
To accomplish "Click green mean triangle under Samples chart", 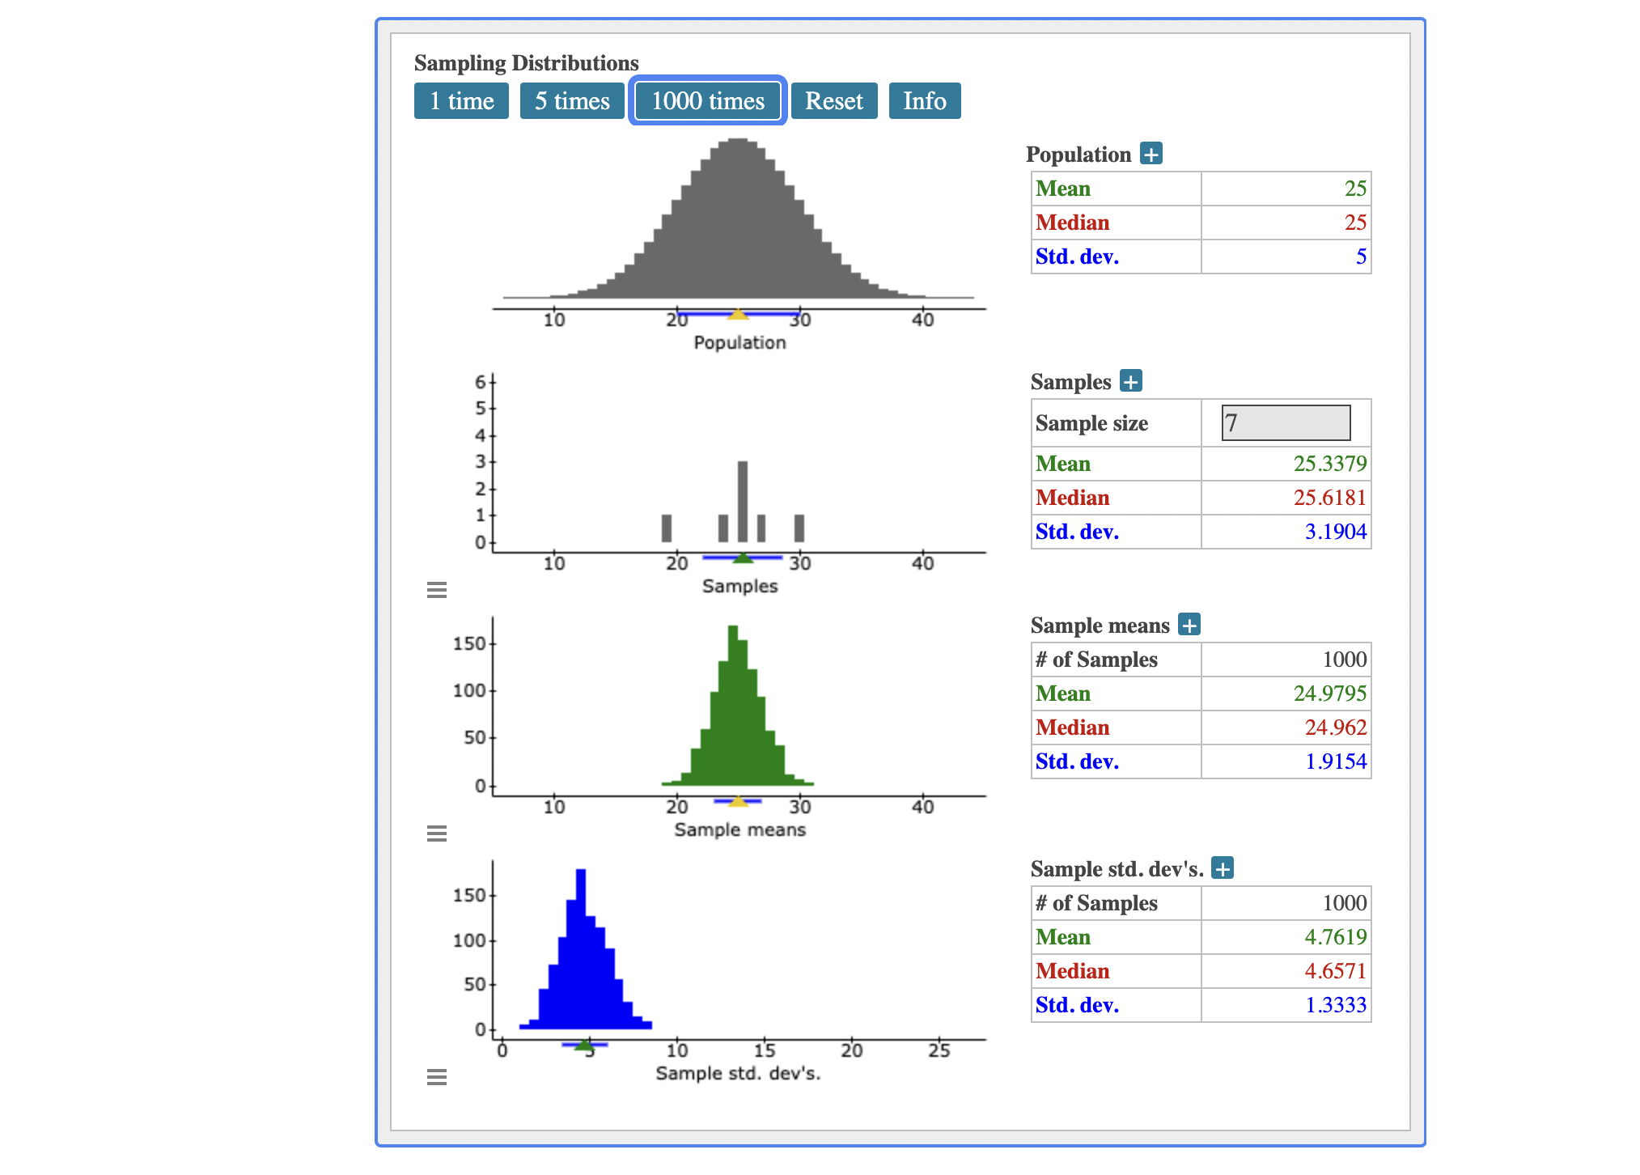I will [743, 558].
